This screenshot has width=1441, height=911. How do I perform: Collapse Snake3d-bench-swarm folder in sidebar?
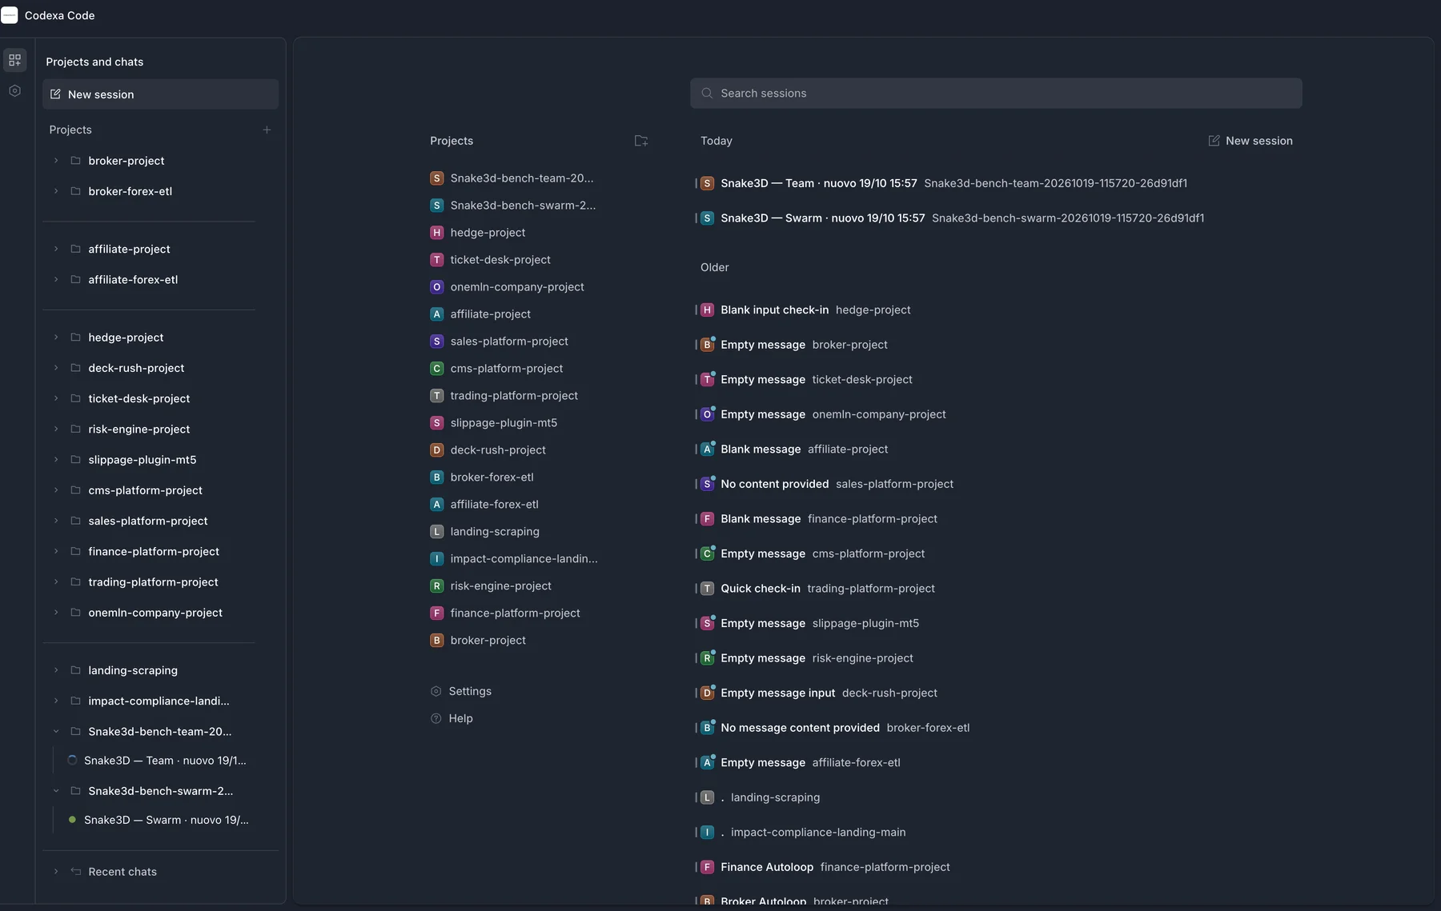pyautogui.click(x=56, y=791)
